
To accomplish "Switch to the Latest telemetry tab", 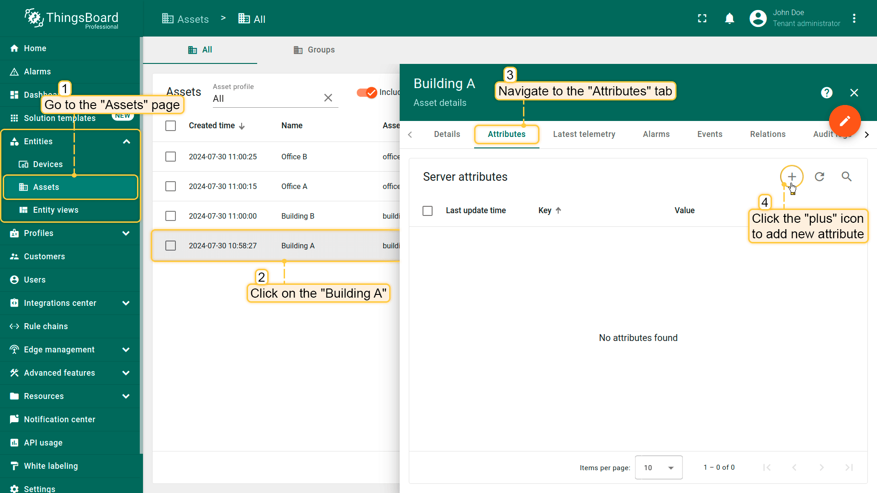I will pos(584,134).
